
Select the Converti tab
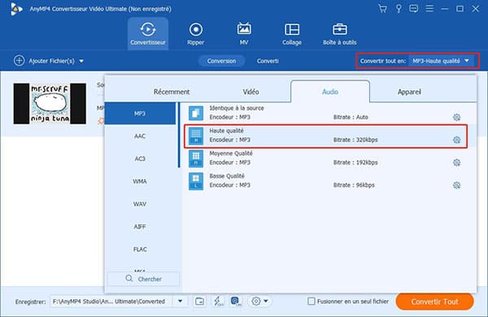268,61
